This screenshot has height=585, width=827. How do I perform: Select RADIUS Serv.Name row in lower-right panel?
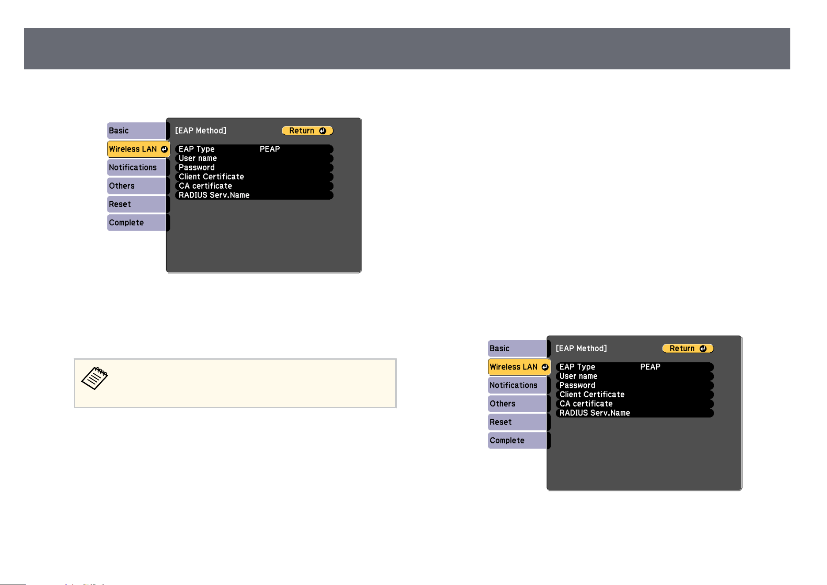coord(635,413)
